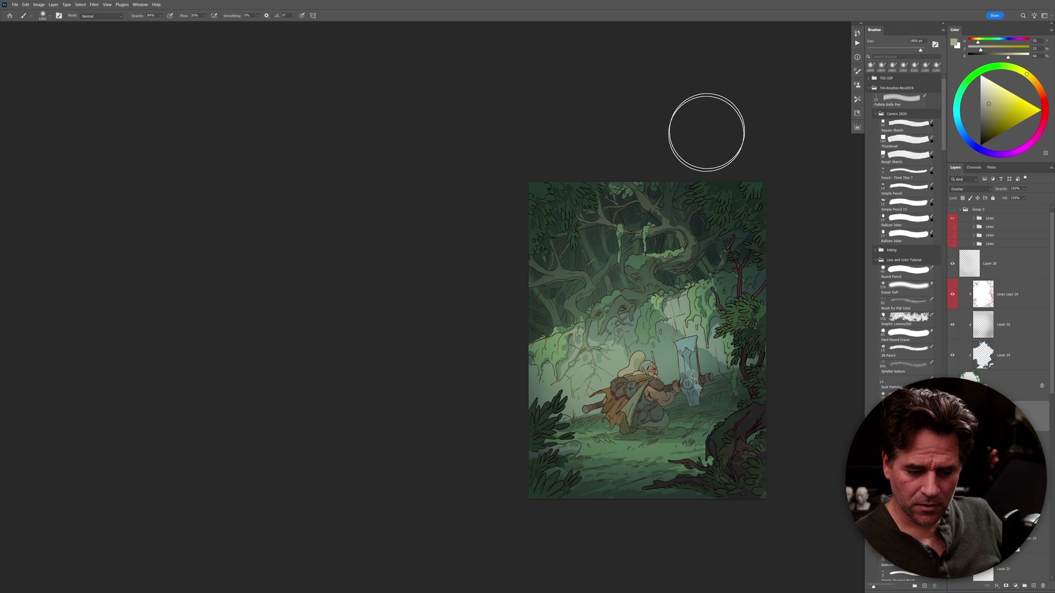1055x593 pixels.
Task: Lock image pixels brush icon
Action: 970,198
